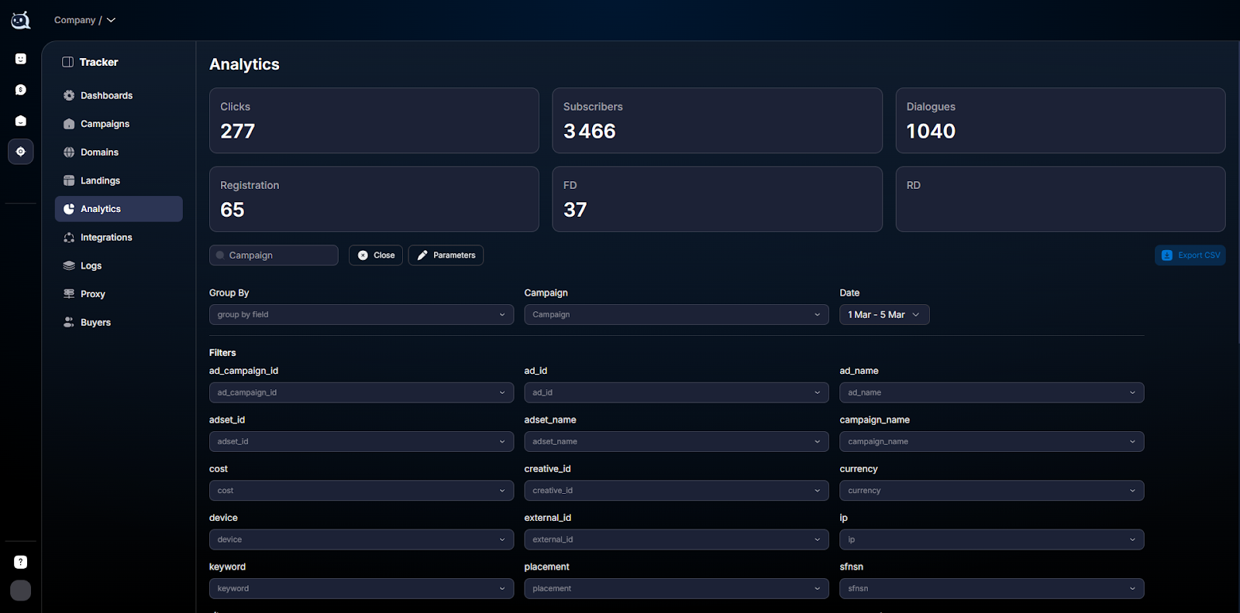Screen dimensions: 1240x613
Task: Click the Registration 65 card
Action: point(374,200)
